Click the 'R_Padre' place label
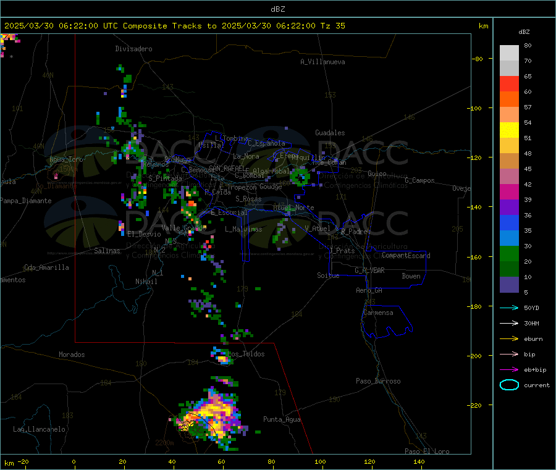Image resolution: width=556 pixels, height=470 pixels. (x=354, y=232)
